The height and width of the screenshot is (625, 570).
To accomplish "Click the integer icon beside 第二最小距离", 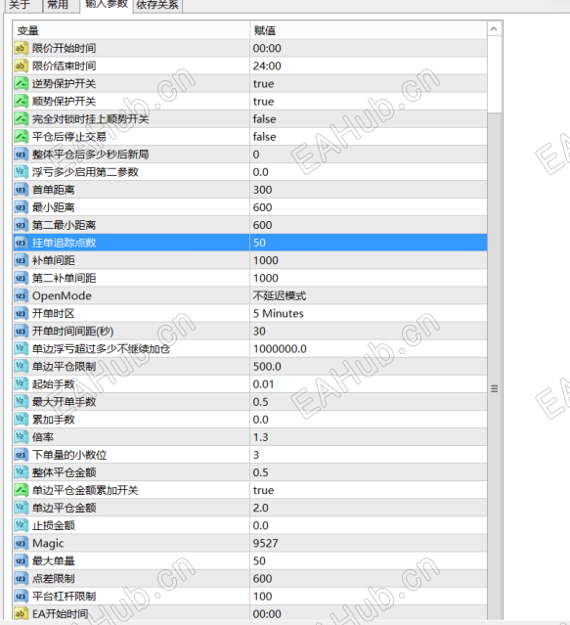I will tap(21, 225).
